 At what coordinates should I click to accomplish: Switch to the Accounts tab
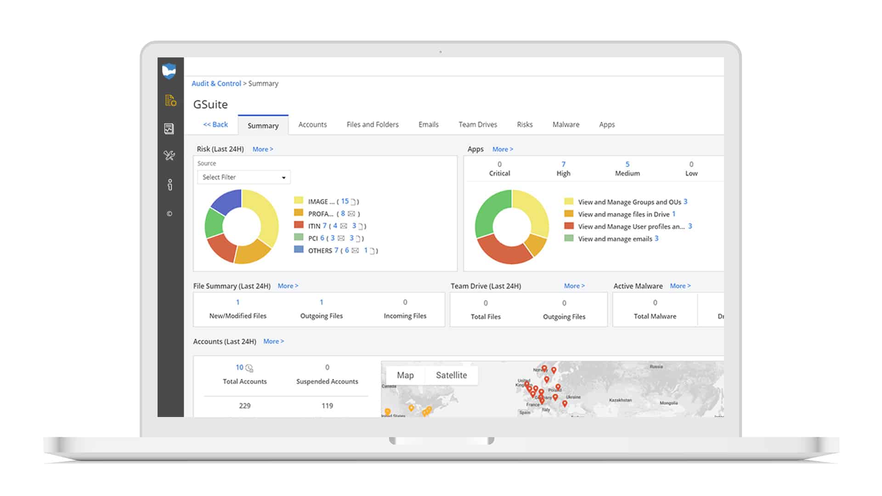[312, 124]
